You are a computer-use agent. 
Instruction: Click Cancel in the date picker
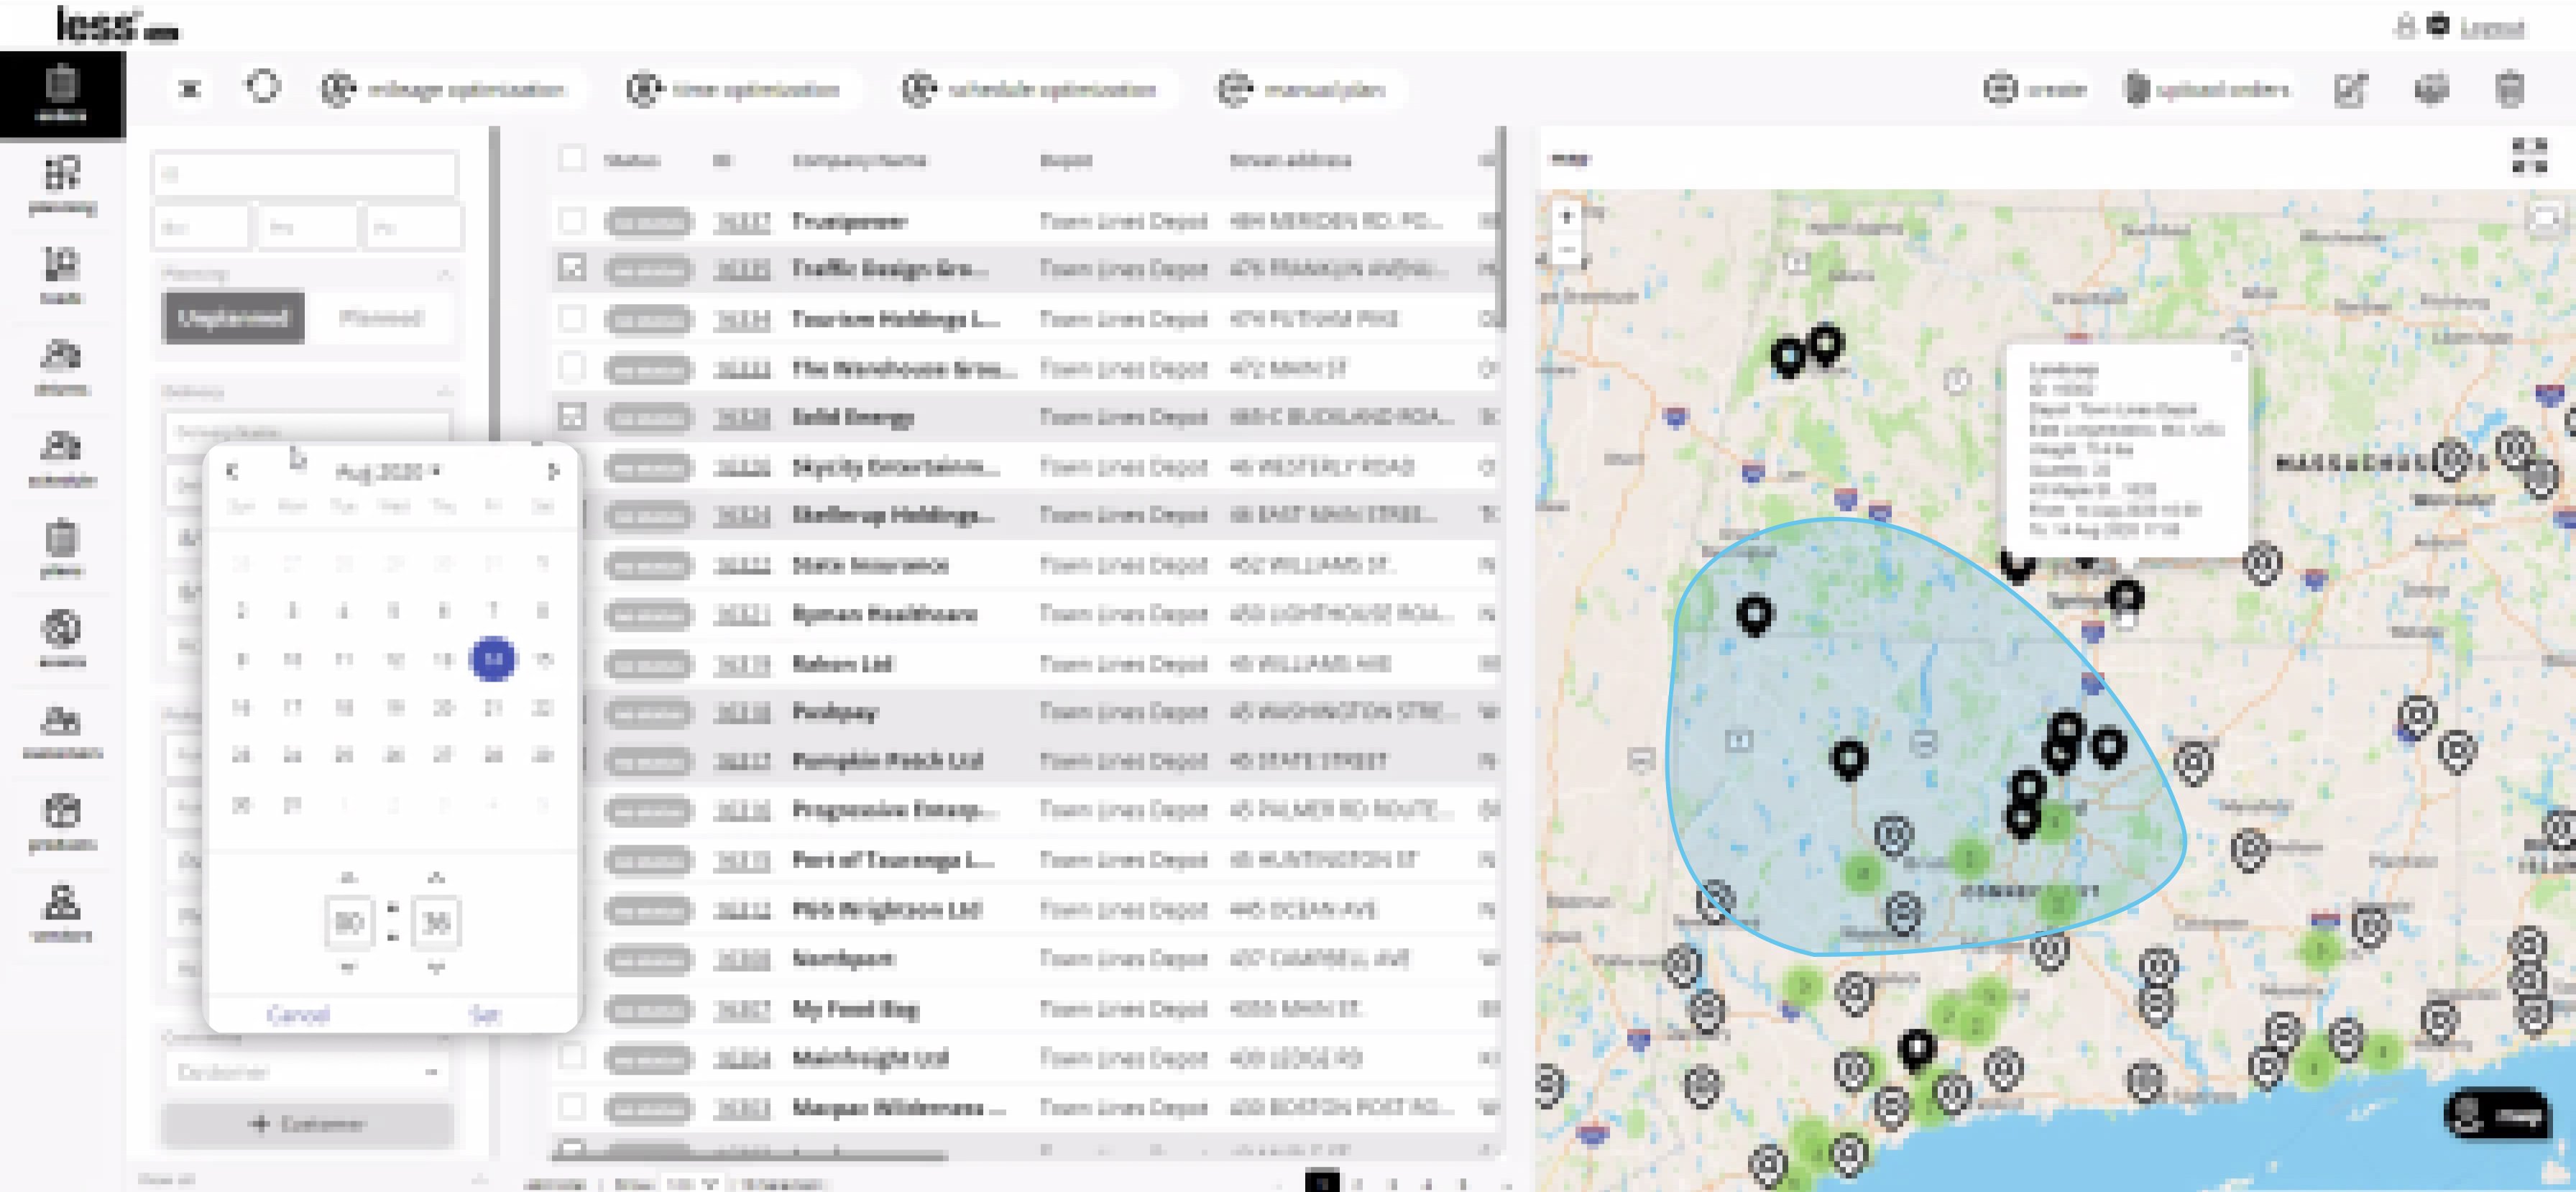point(298,1015)
